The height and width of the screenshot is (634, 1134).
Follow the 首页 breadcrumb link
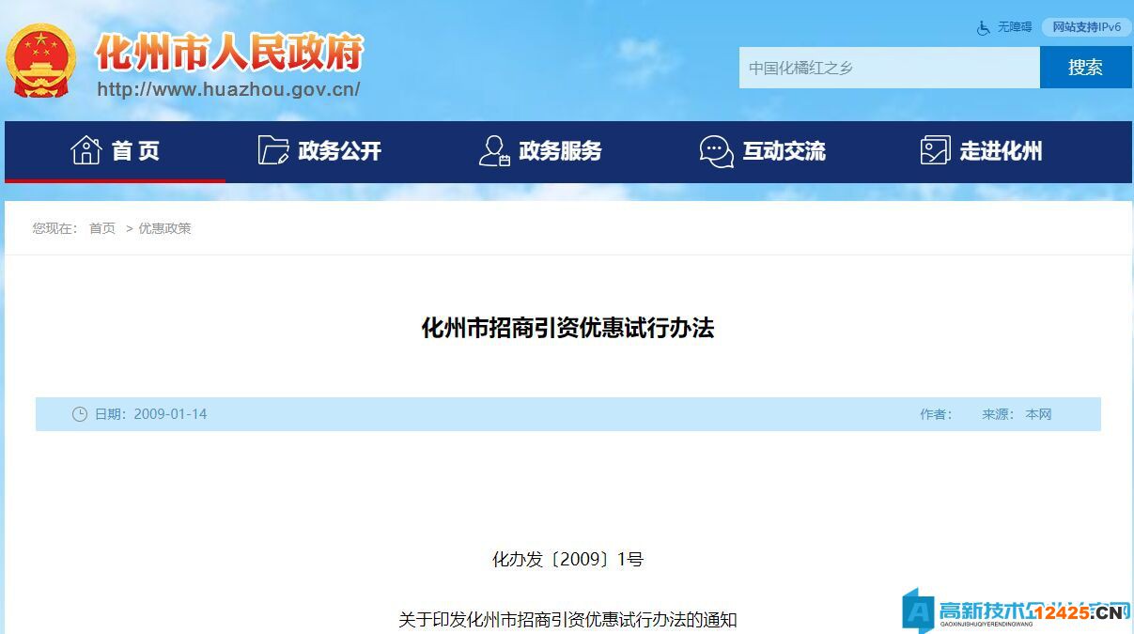coord(102,228)
